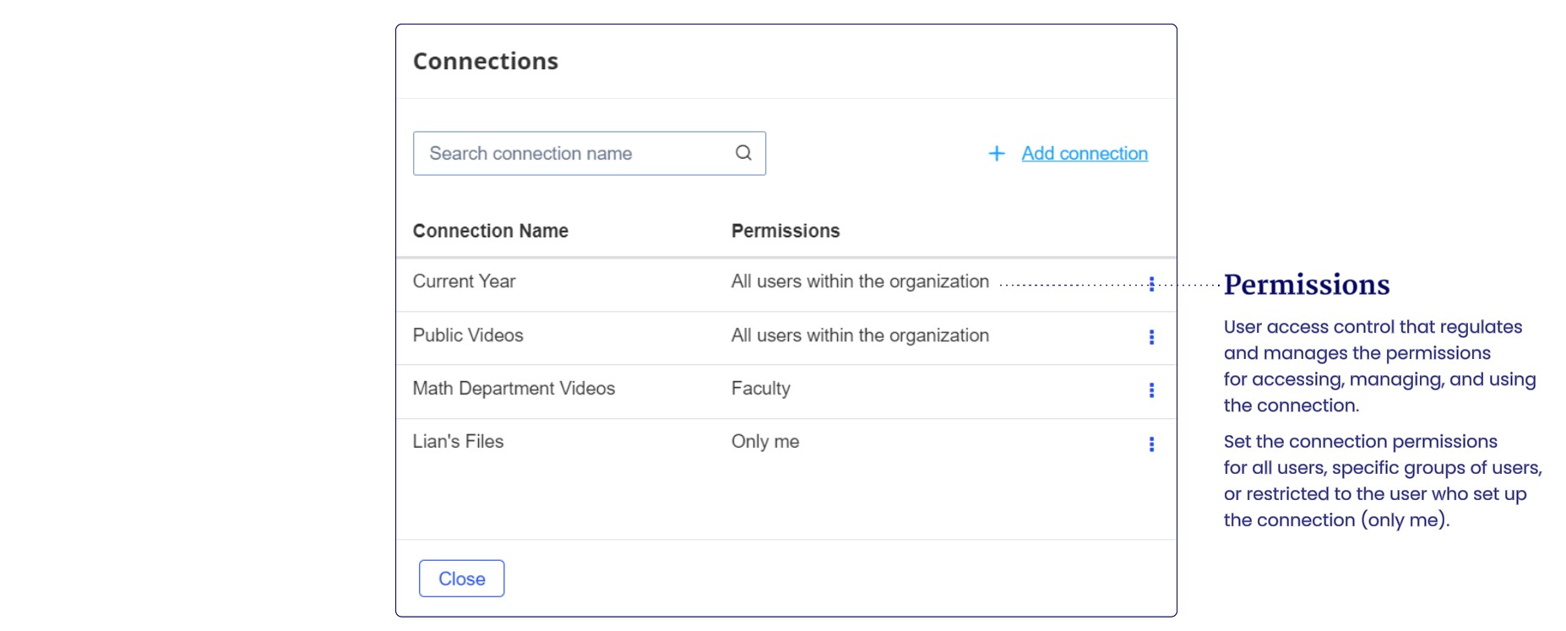The width and height of the screenshot is (1566, 631).
Task: Select the Lian's Files connection
Action: tap(458, 442)
